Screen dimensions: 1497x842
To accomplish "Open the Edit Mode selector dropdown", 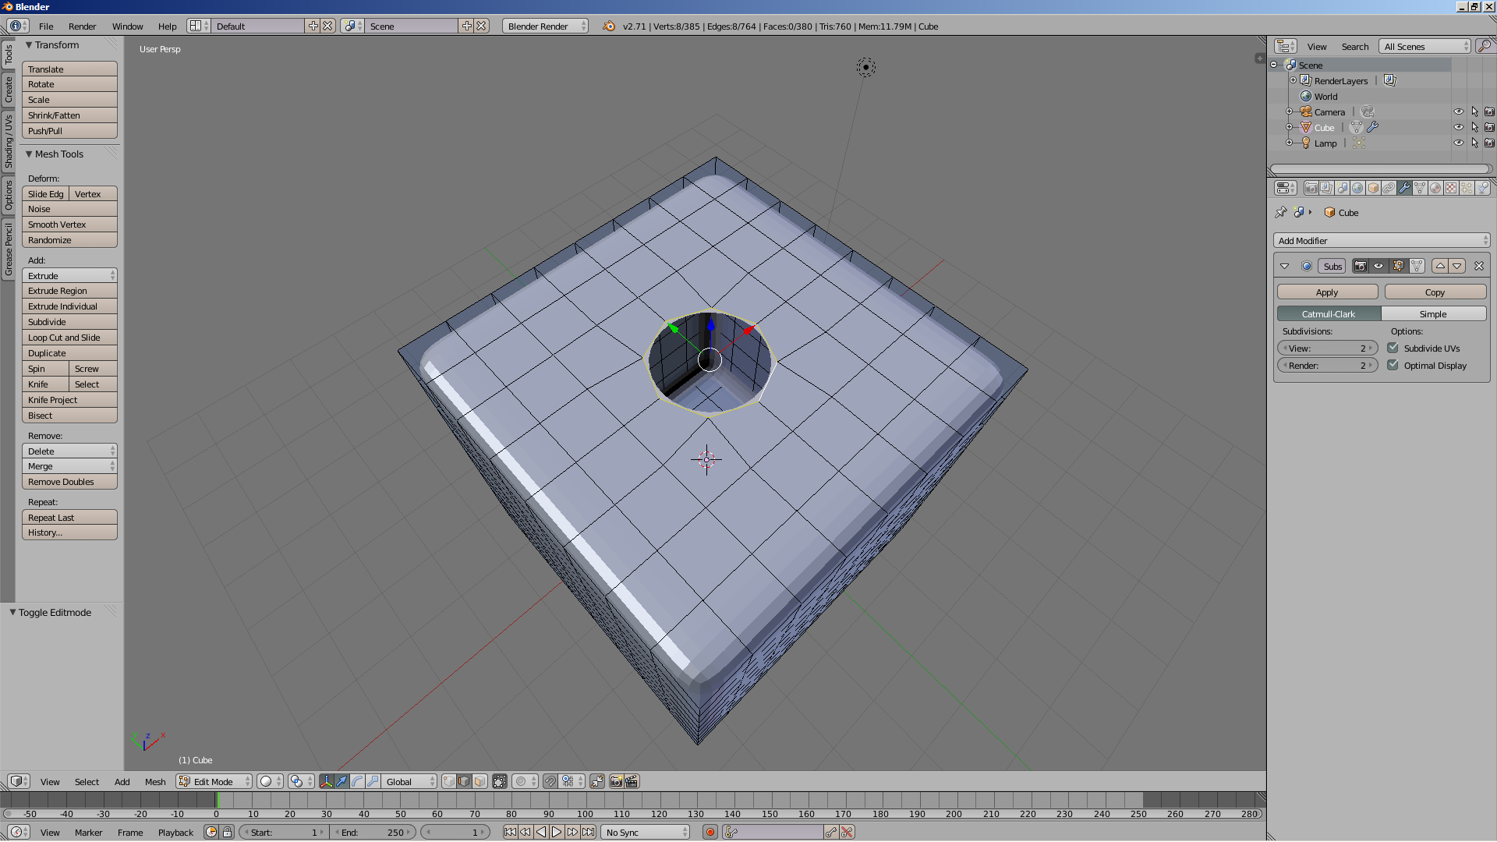I will pos(214,781).
